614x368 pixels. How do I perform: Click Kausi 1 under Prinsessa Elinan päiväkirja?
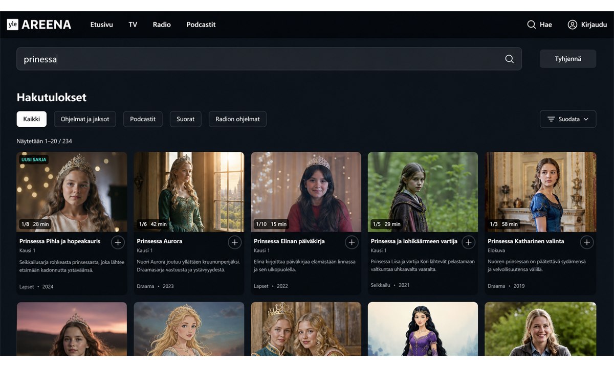pyautogui.click(x=261, y=250)
